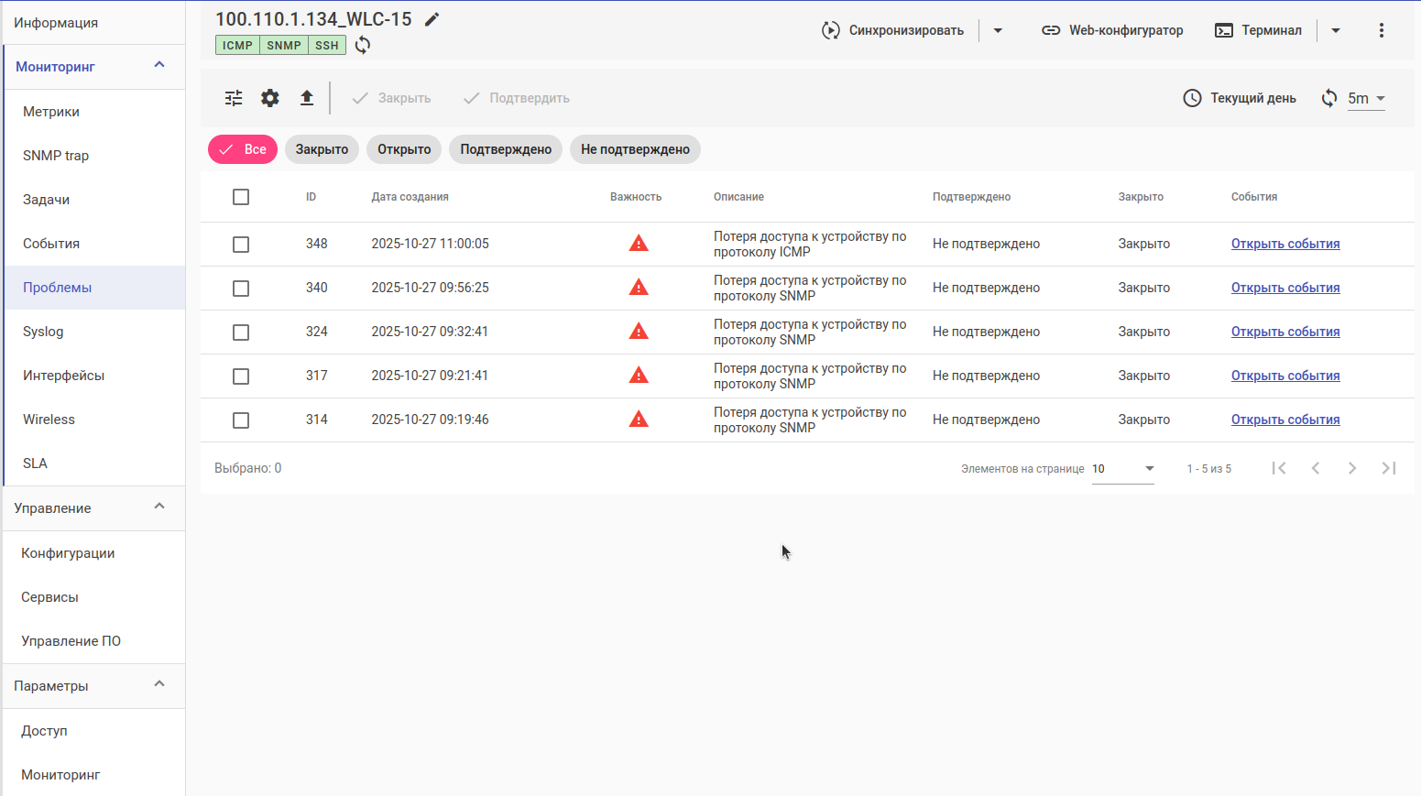Screen dimensions: 1421x796
Task: Click the warning triangle for problem 348
Action: click(639, 244)
